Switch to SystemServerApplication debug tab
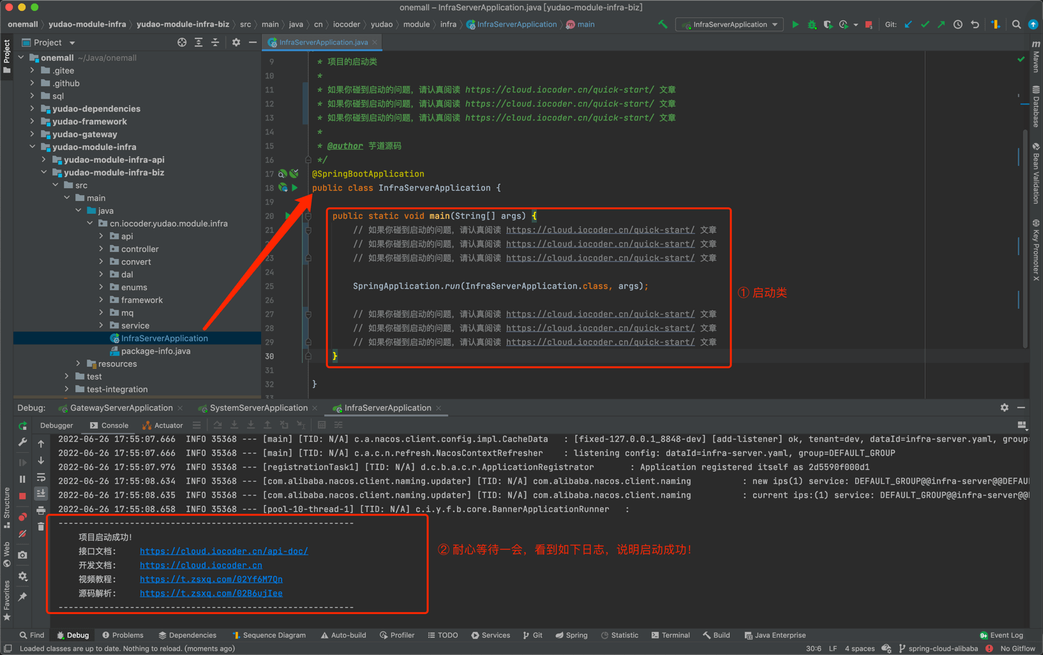 pyautogui.click(x=258, y=408)
